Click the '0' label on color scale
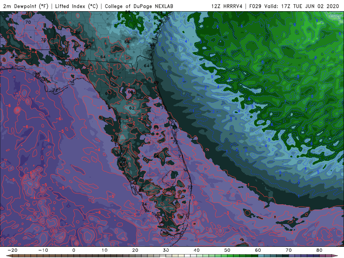This screenshot has height=258, width=344. pyautogui.click(x=74, y=250)
